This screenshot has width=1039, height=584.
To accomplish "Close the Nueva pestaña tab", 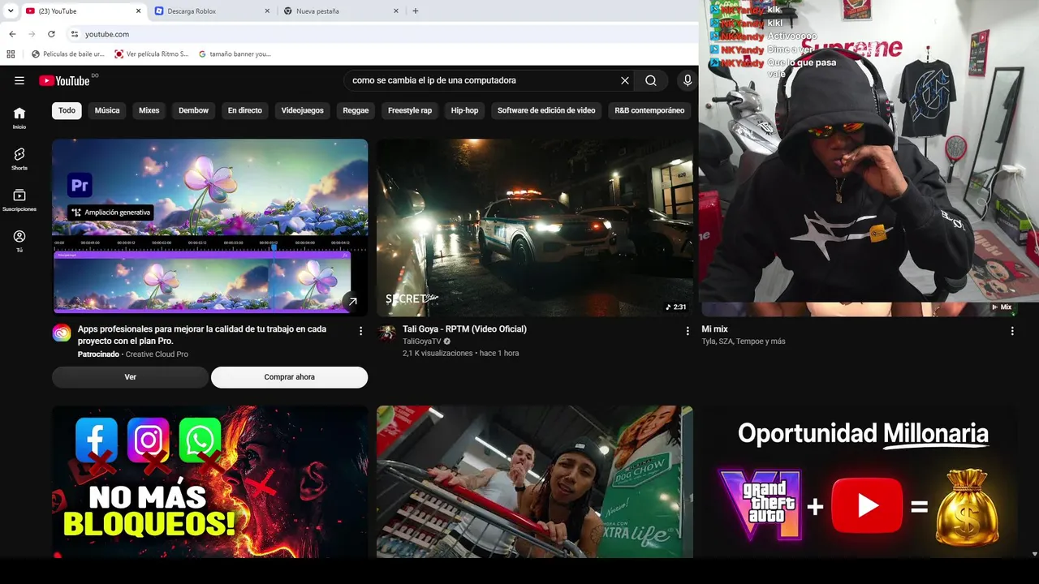I will click(396, 11).
